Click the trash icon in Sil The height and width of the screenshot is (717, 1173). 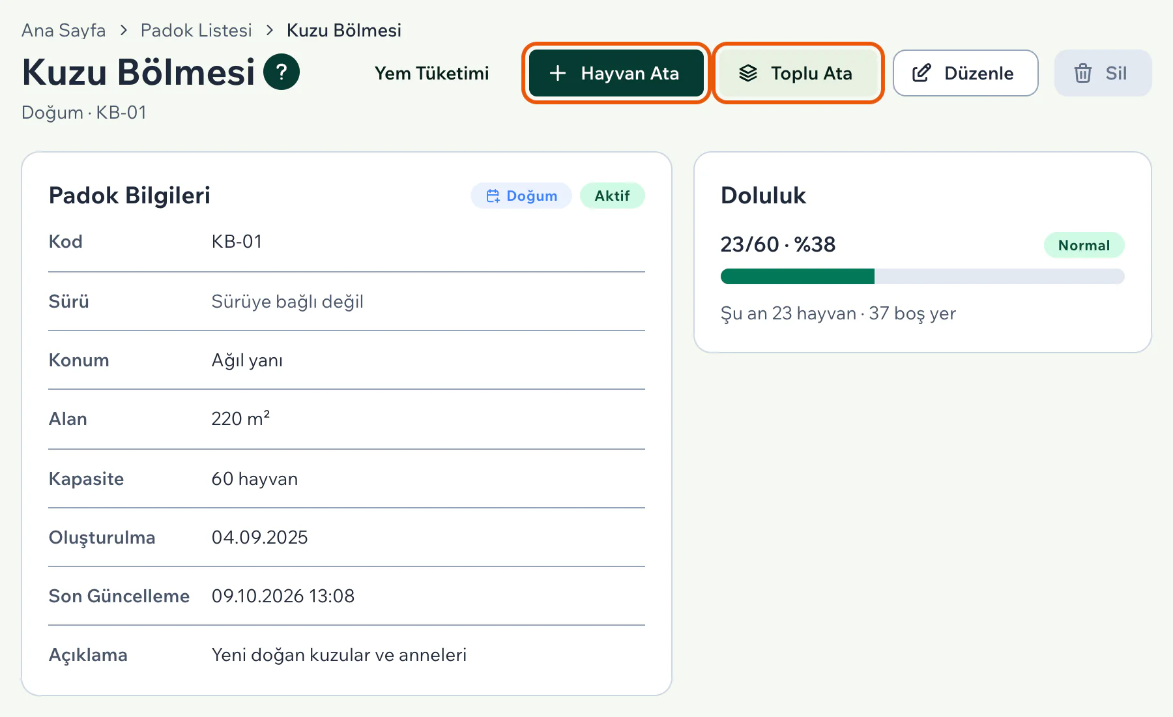[1083, 73]
